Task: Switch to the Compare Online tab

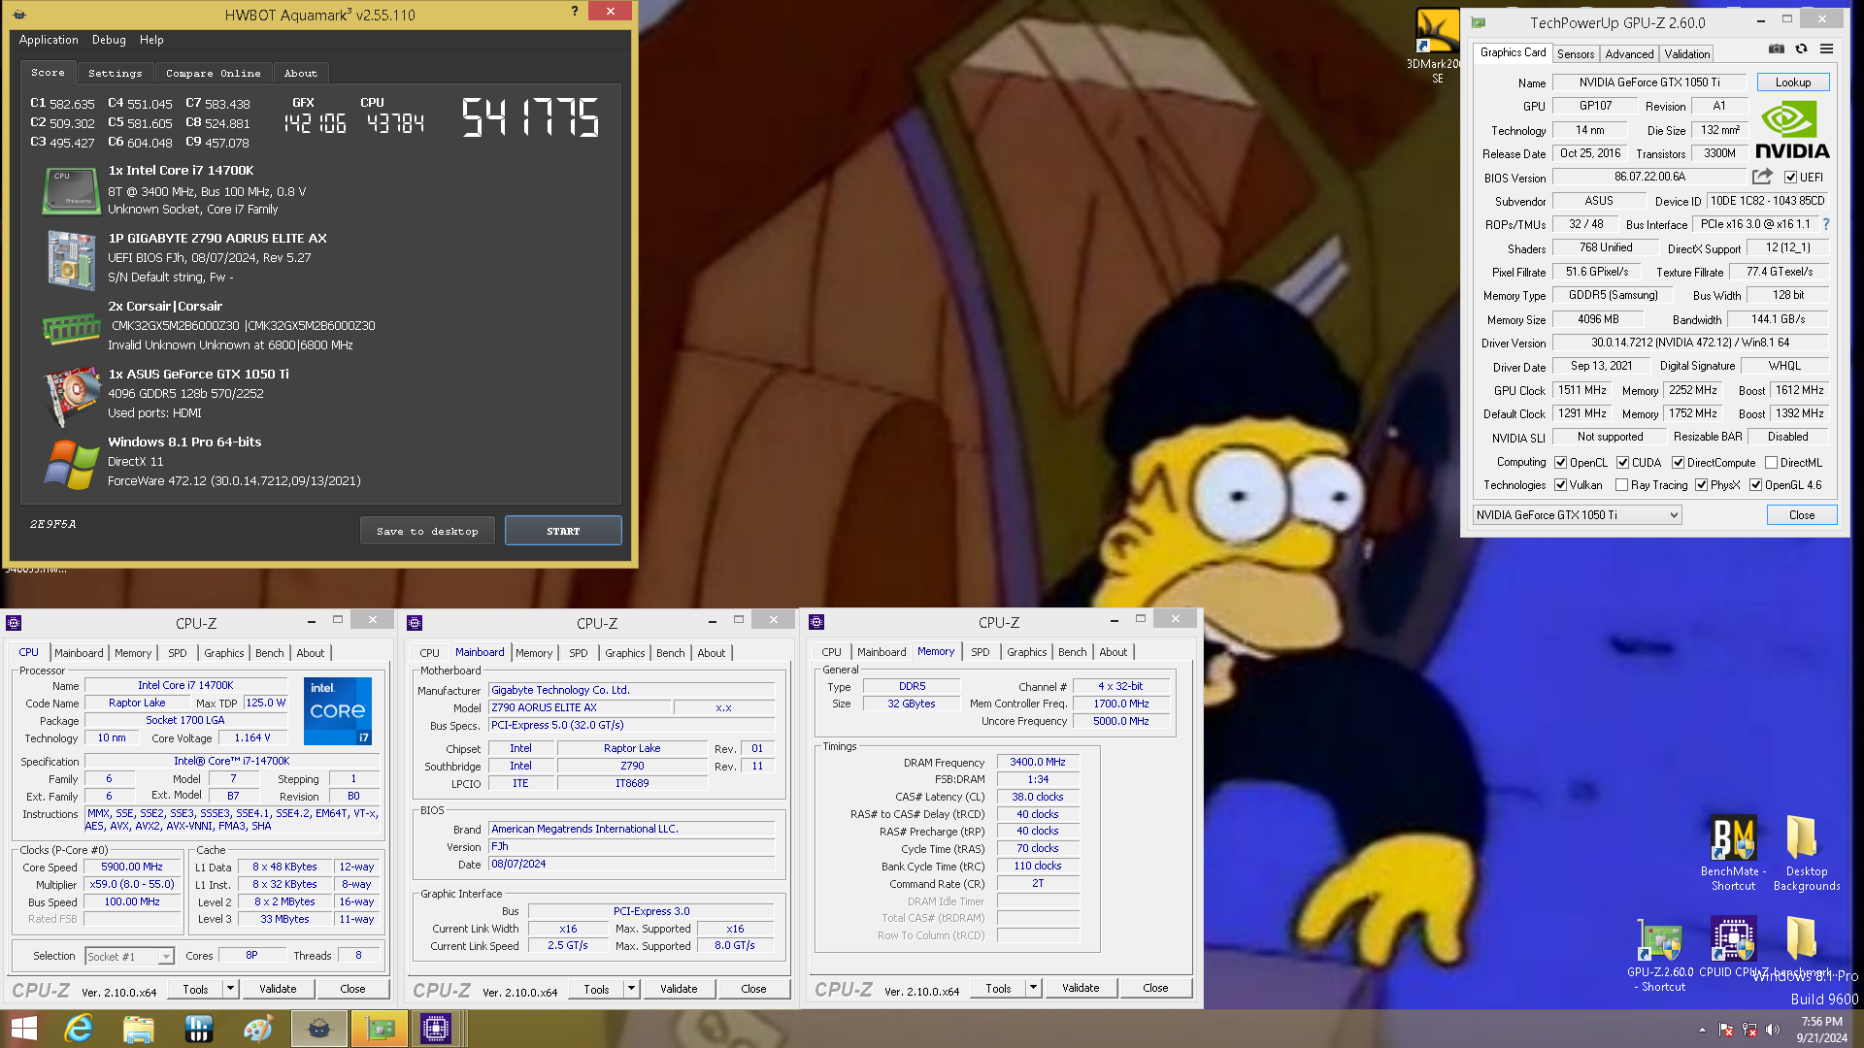Action: pos(213,73)
